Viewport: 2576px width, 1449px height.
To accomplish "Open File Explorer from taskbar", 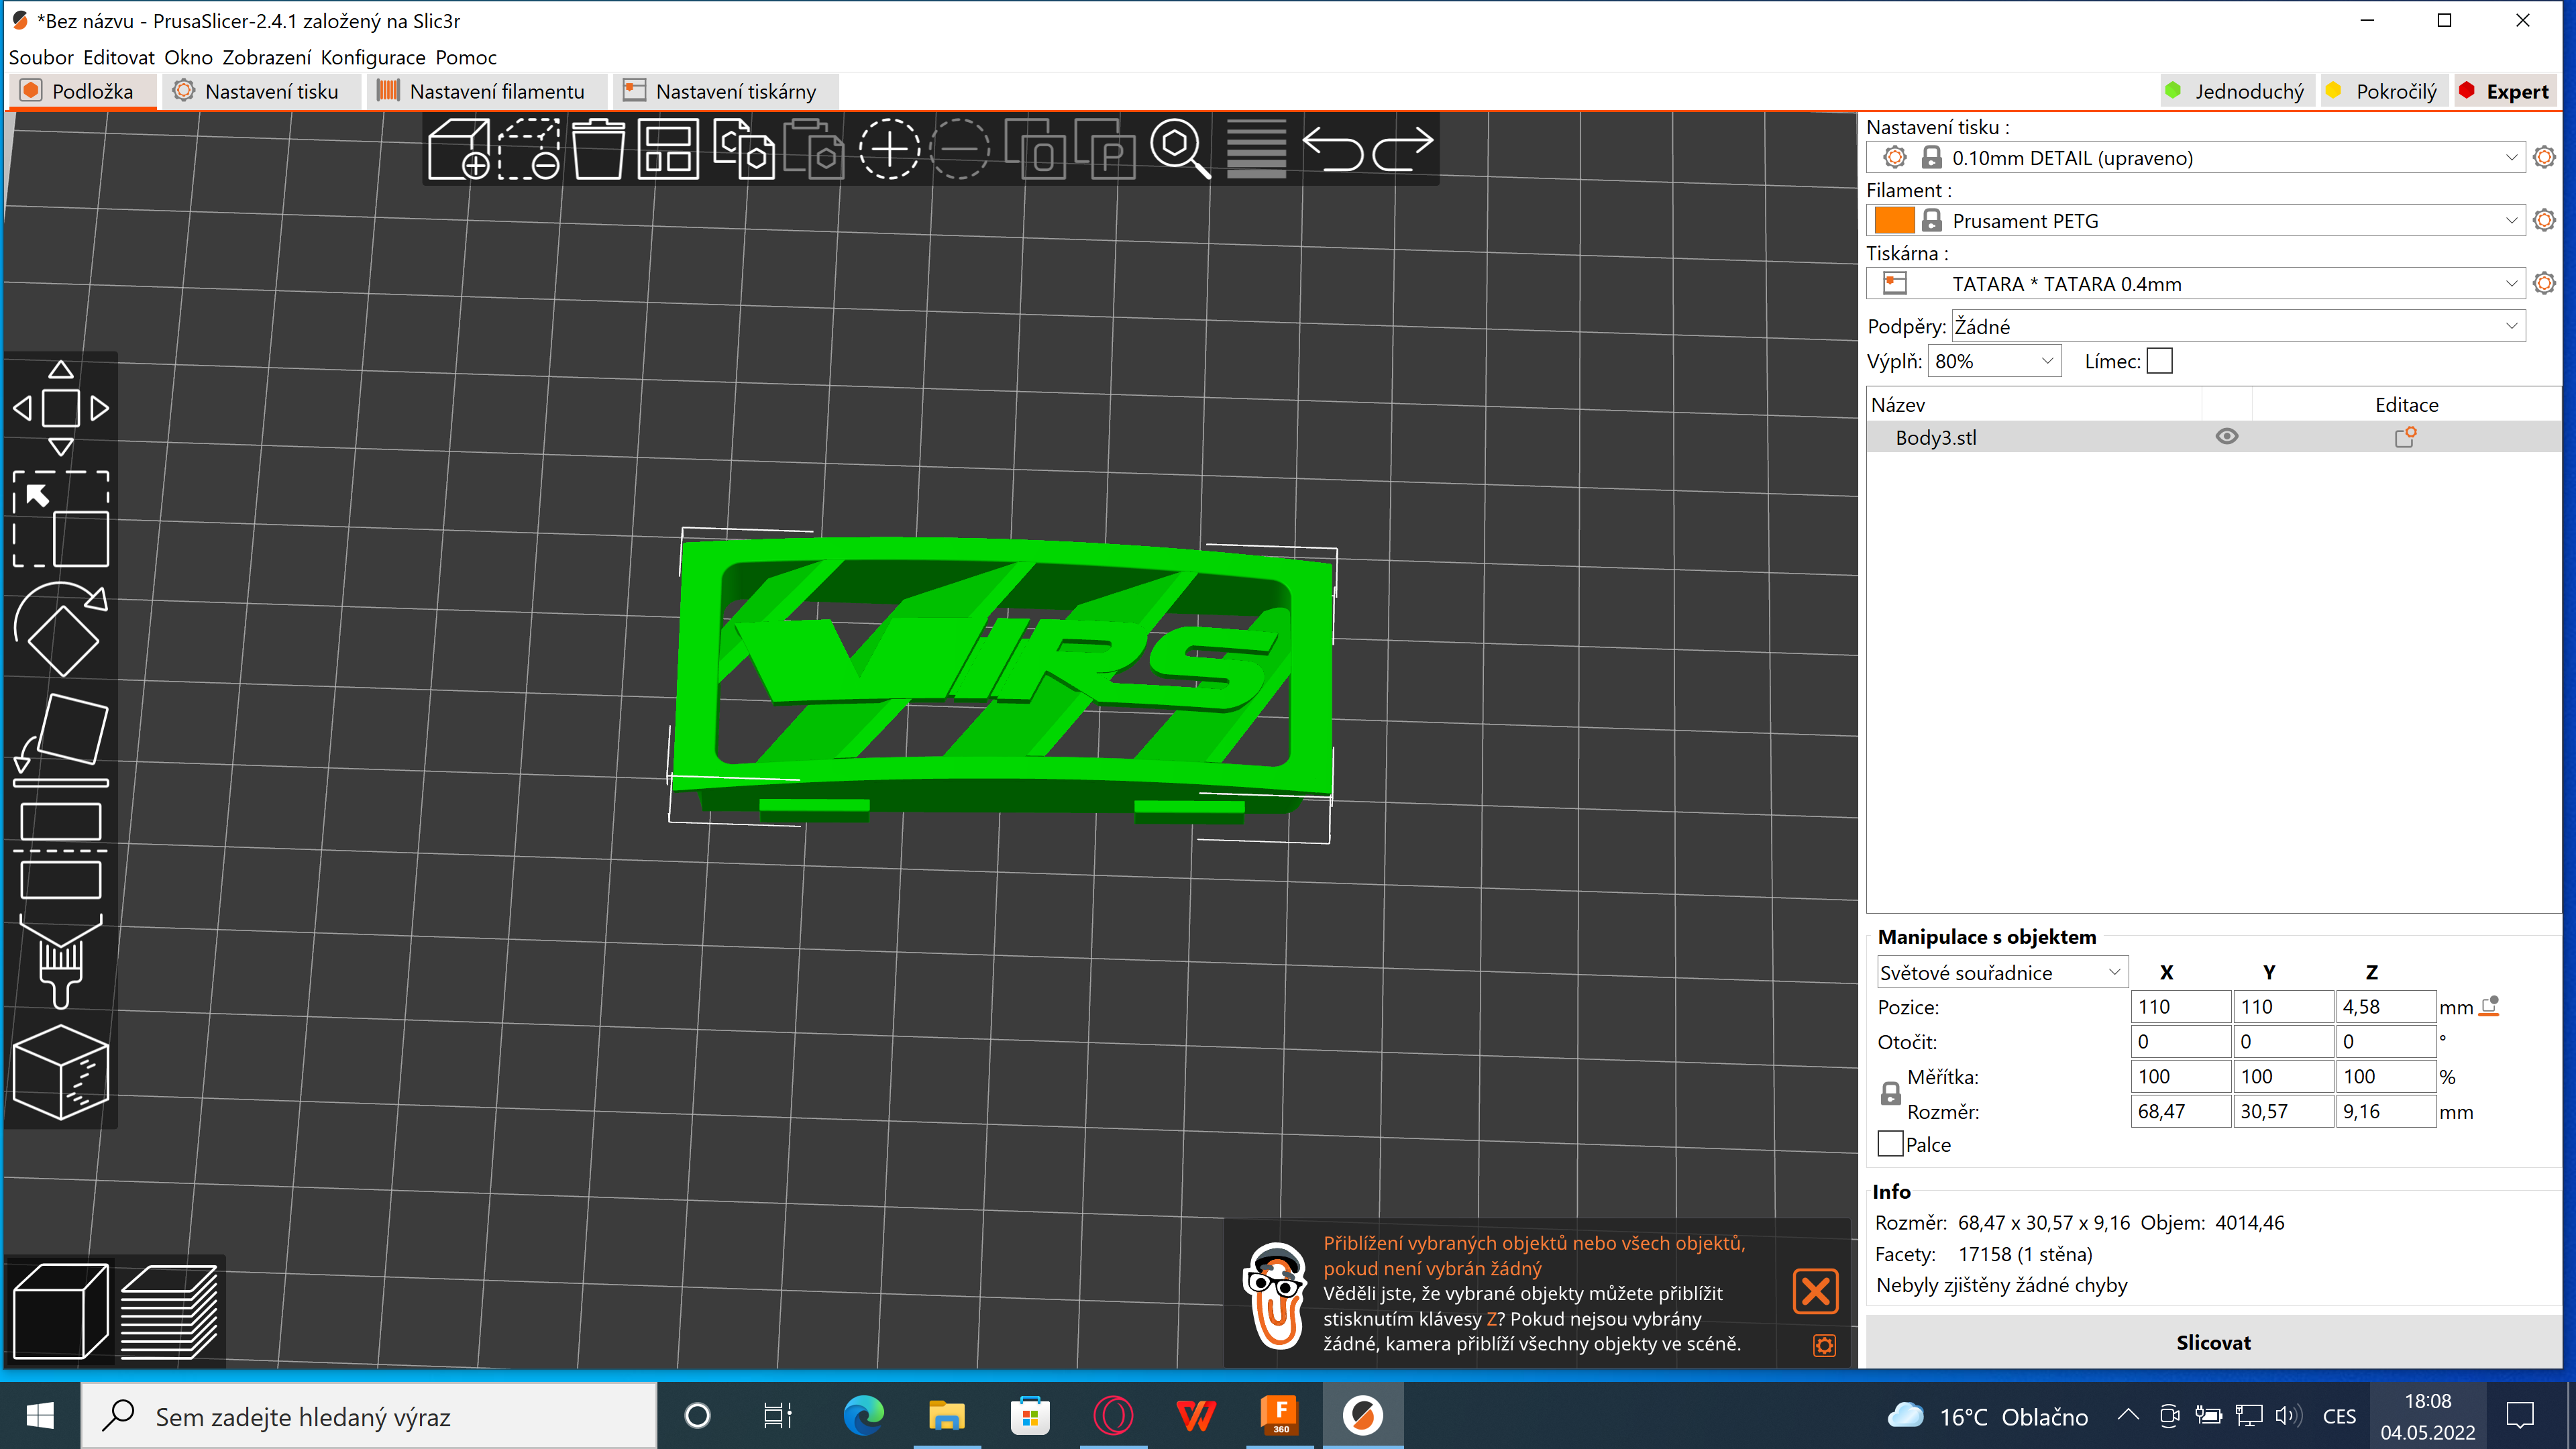I will [946, 1416].
